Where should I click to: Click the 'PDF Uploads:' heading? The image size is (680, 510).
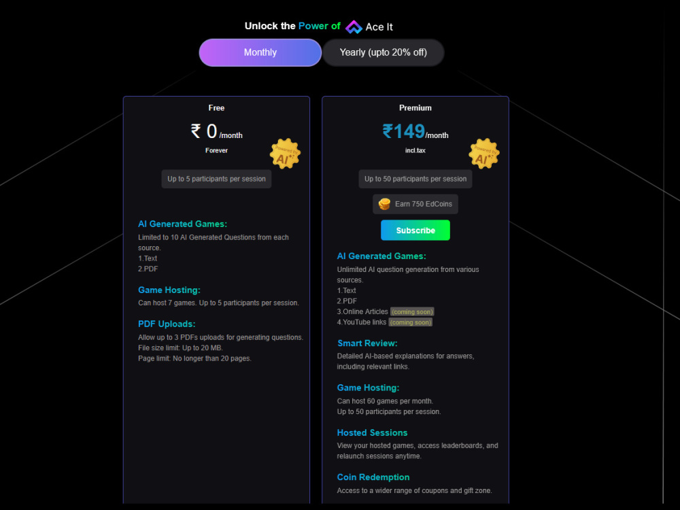point(167,324)
